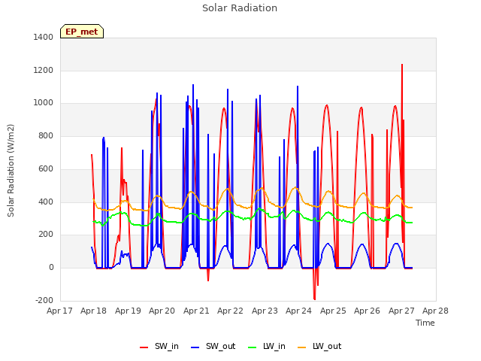Toggle the SW_in legend entry
Screen dimensions: 481x361
pyautogui.click(x=159, y=346)
